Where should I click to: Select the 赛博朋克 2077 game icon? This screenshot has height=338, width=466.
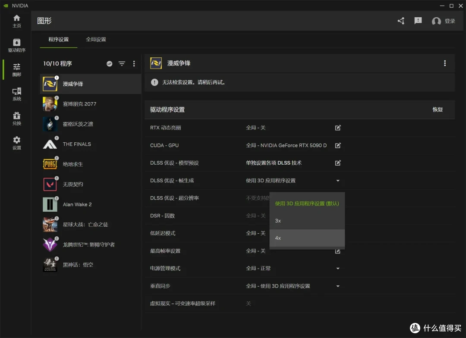coord(50,104)
